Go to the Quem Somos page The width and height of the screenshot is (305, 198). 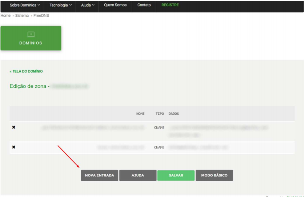115,5
